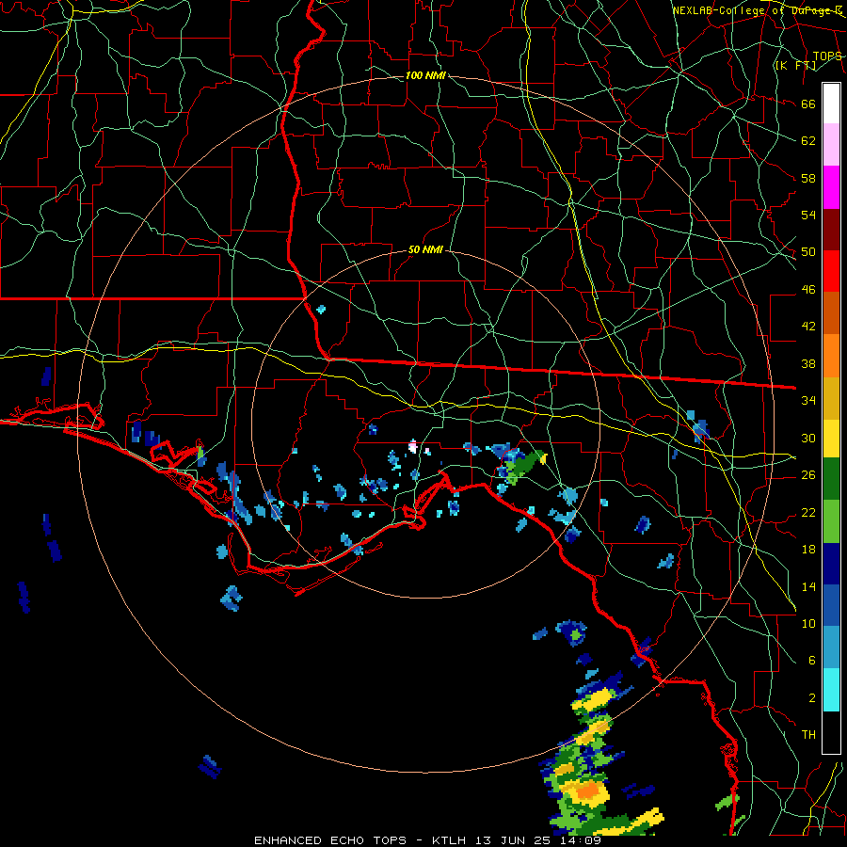Viewport: 847px width, 847px height.
Task: Click the TOPS legend heading
Action: (x=827, y=56)
